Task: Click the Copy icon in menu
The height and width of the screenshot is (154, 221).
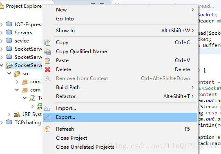Action: (x=47, y=42)
